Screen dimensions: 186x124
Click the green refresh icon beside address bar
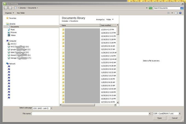tap(150, 8)
